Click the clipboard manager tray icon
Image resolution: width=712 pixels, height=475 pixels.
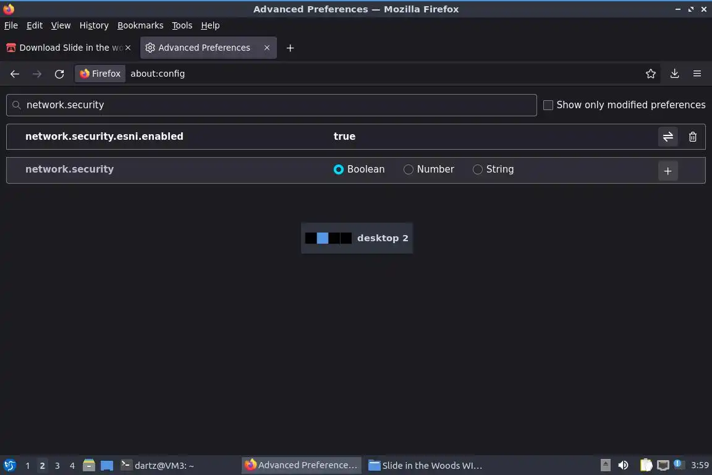(646, 465)
